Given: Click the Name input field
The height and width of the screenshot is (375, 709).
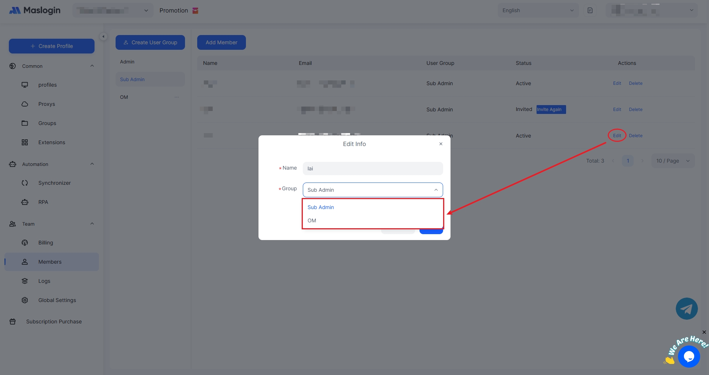Looking at the screenshot, I should [372, 169].
